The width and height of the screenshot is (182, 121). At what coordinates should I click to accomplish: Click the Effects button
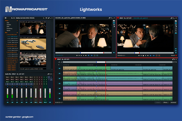(x=166, y=103)
